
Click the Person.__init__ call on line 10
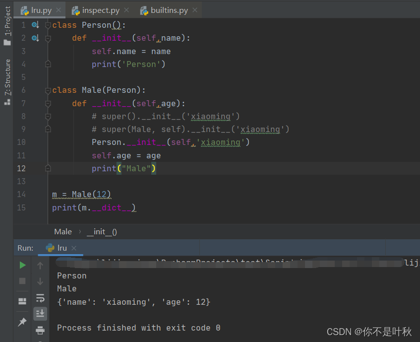tap(171, 142)
